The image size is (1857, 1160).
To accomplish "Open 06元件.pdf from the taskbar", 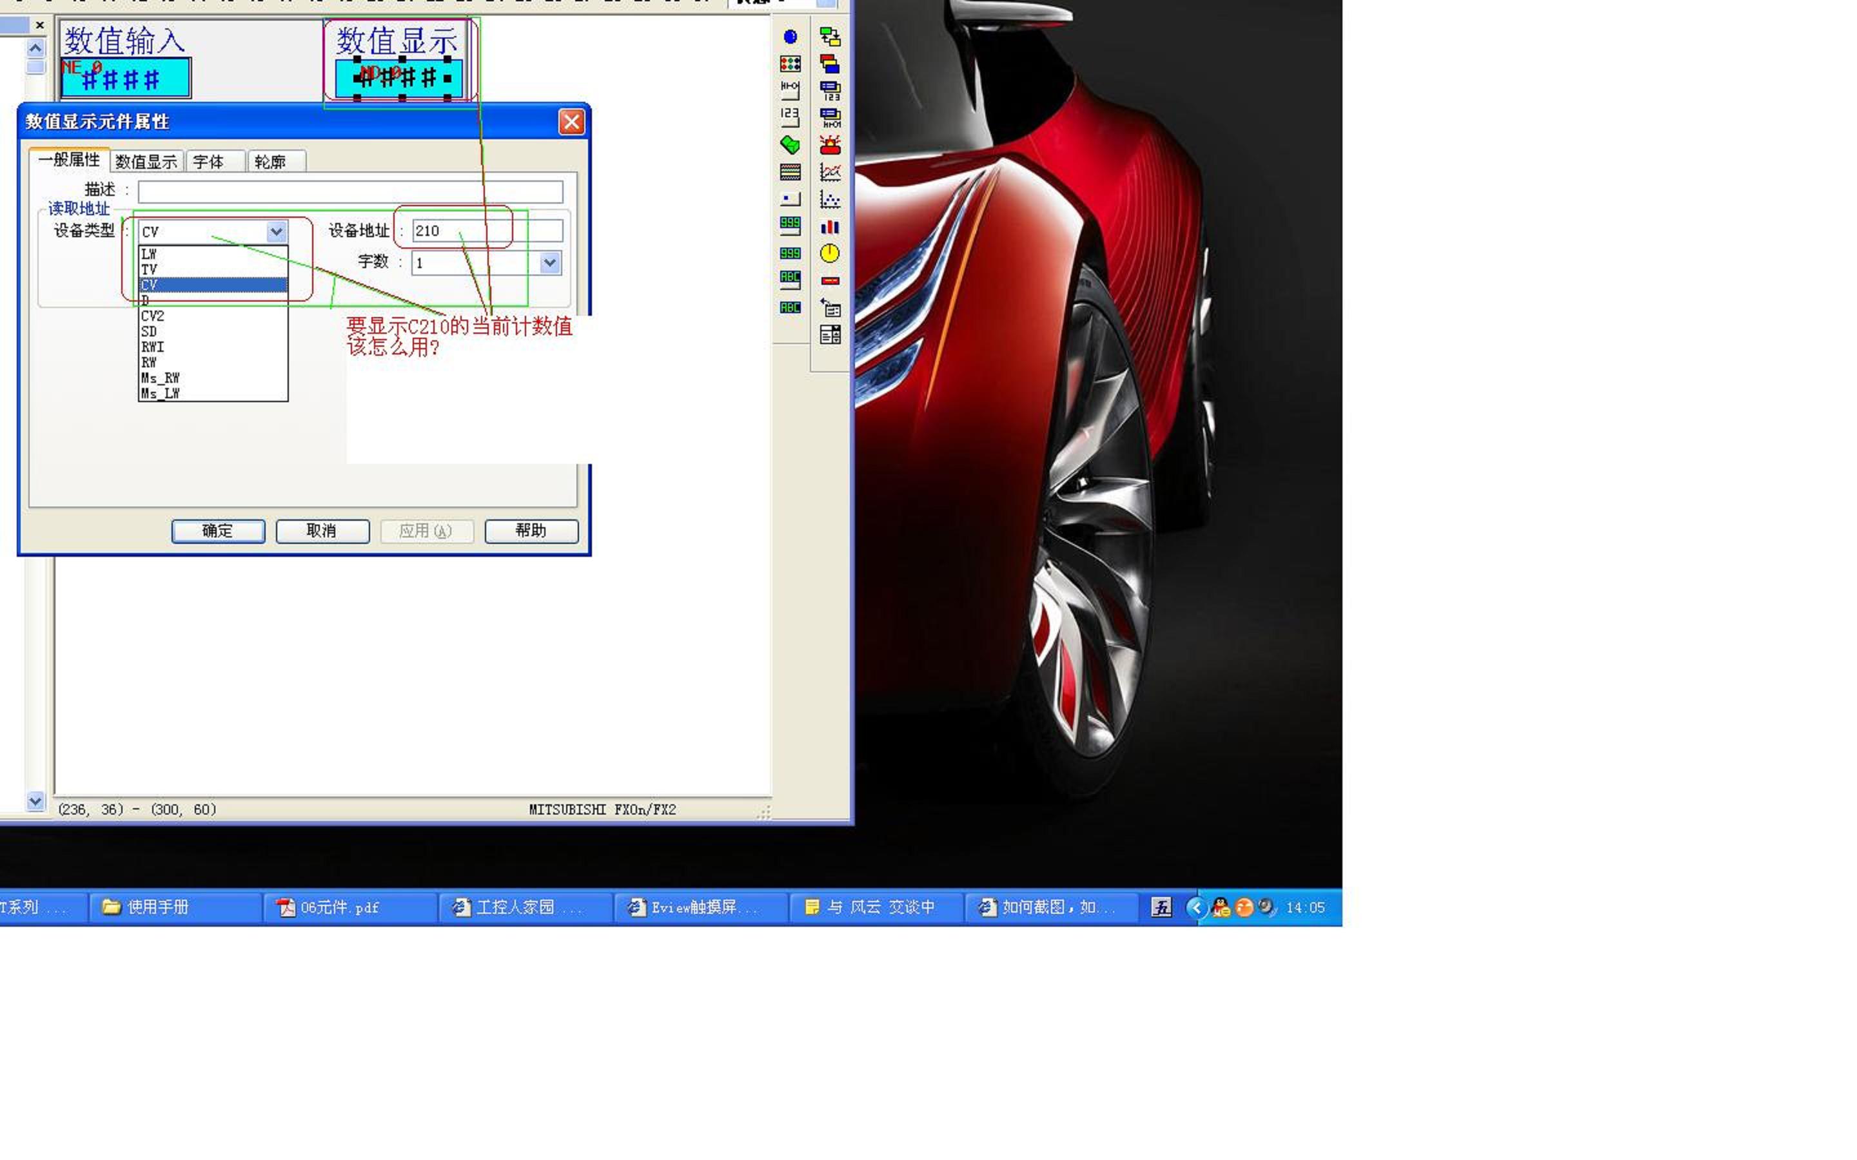I will click(x=339, y=907).
